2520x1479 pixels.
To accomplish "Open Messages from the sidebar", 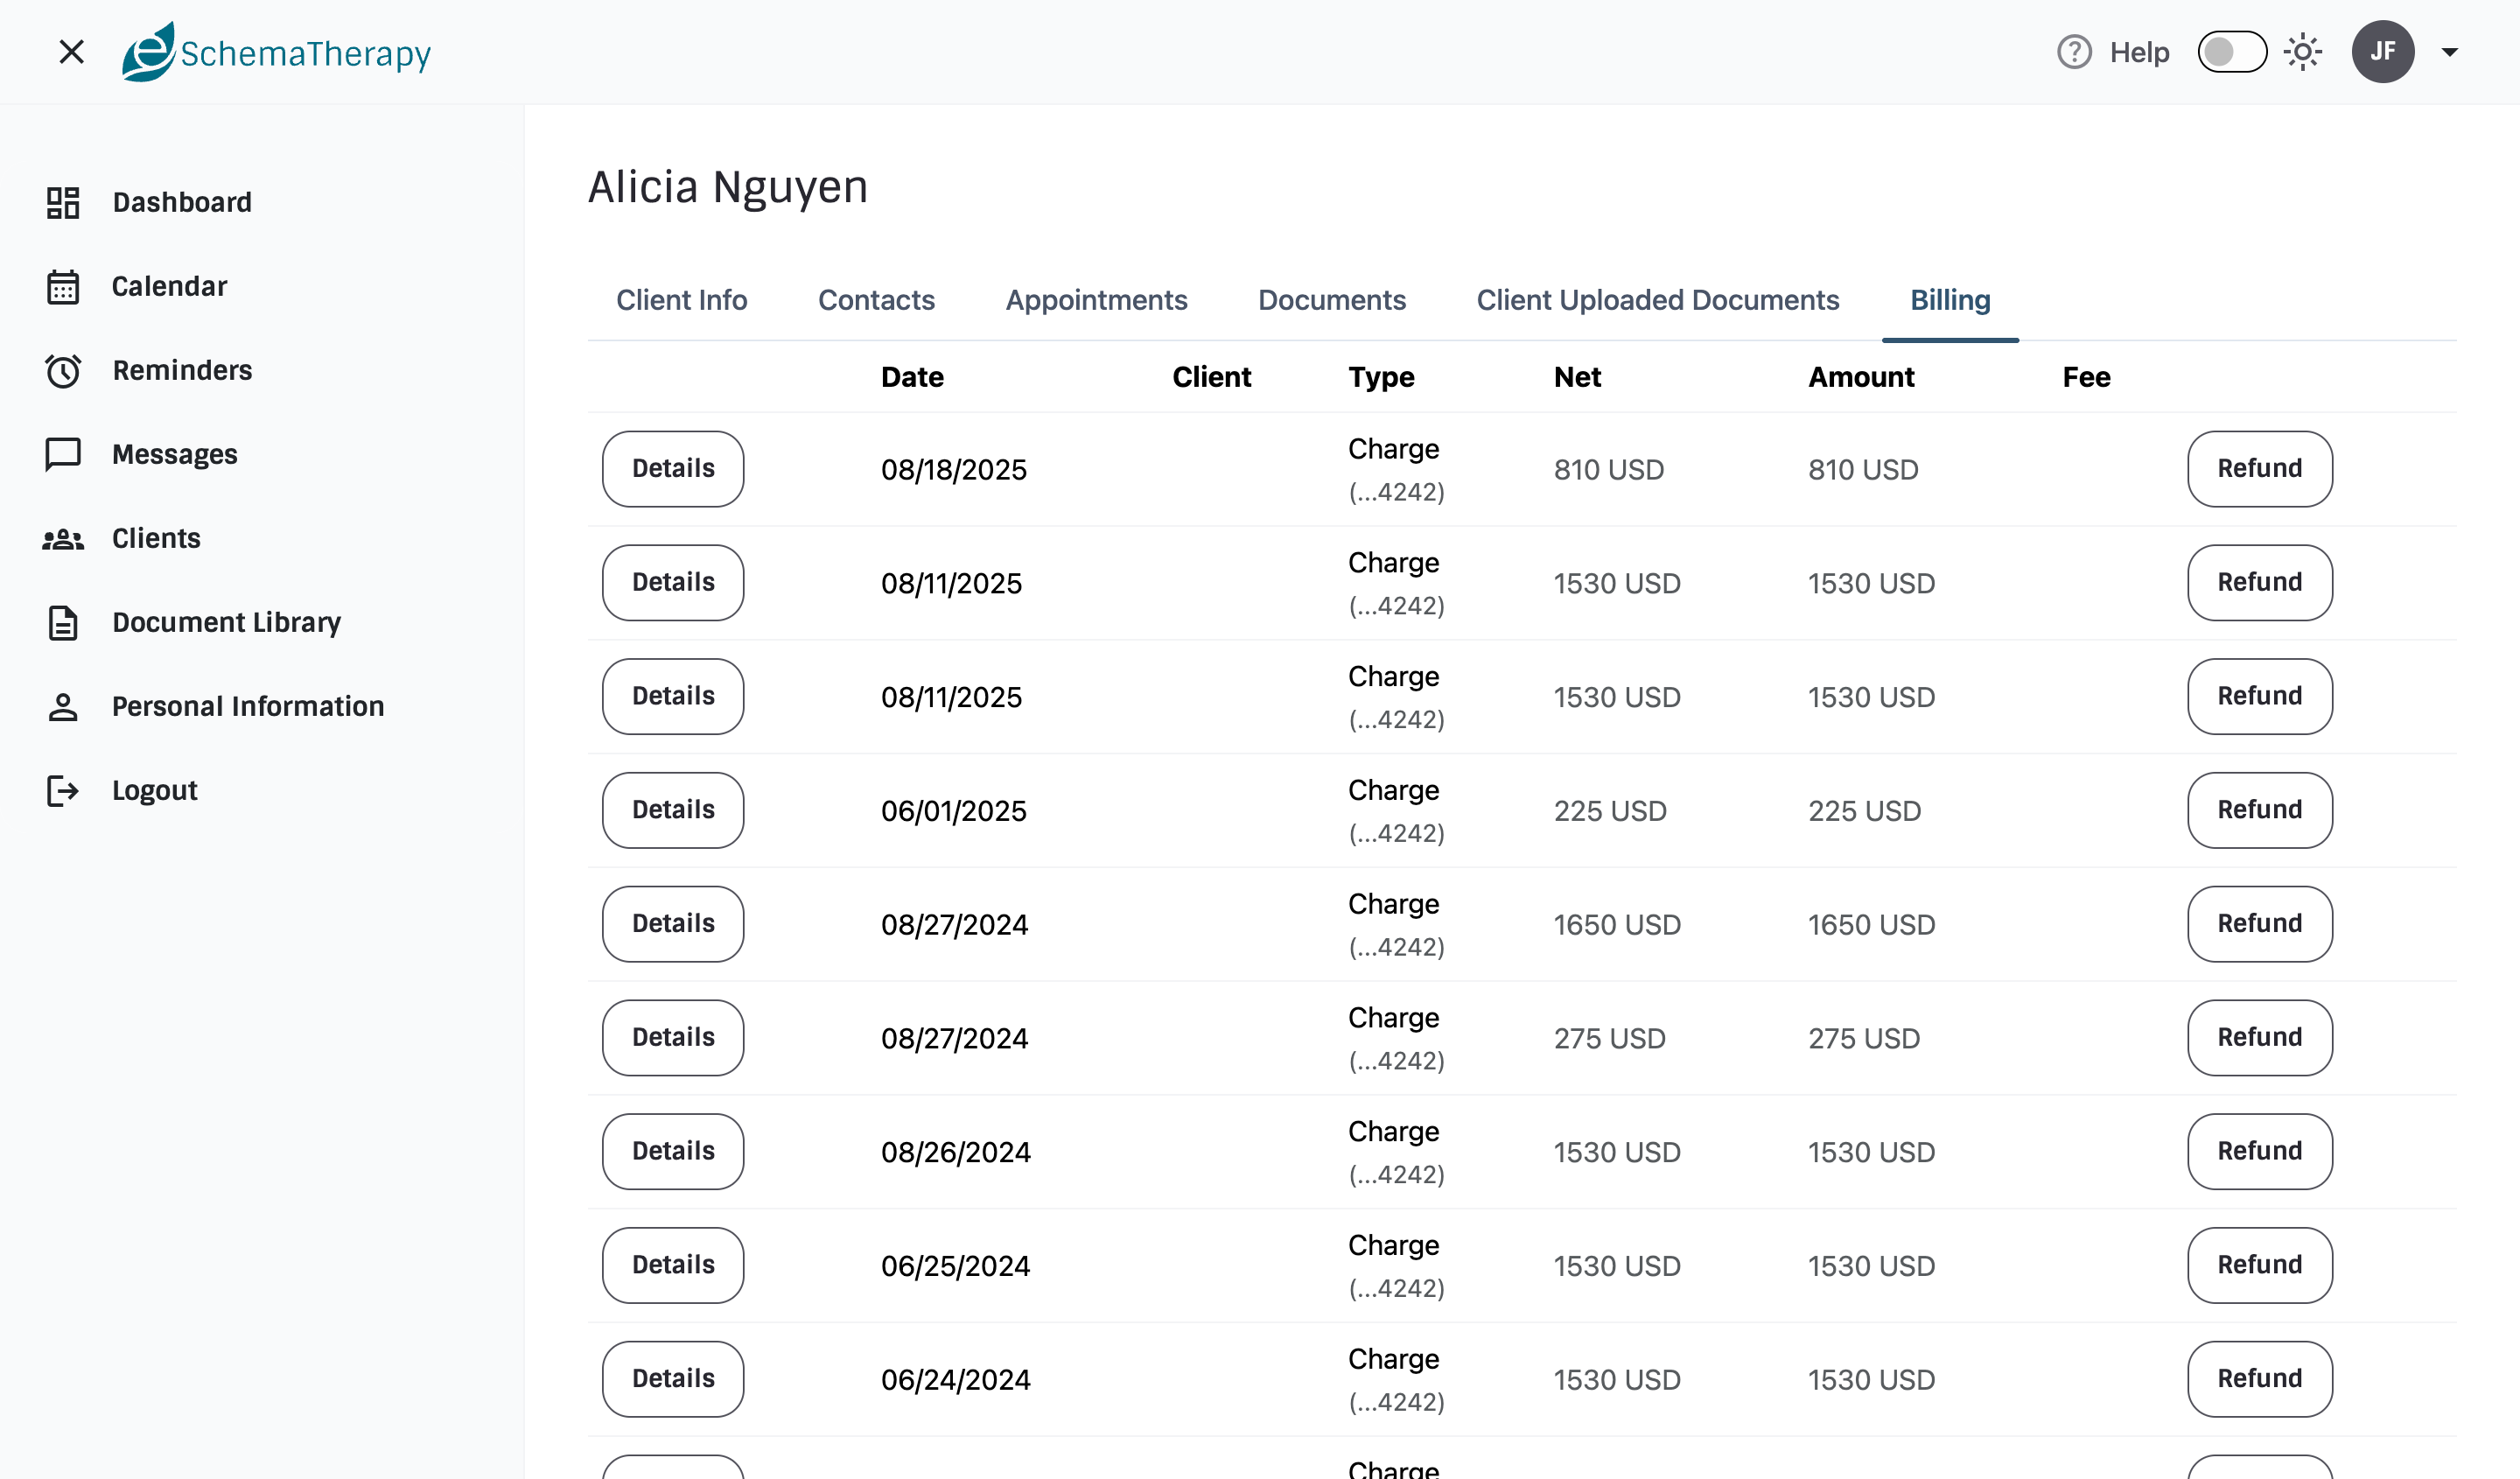I will pos(175,454).
